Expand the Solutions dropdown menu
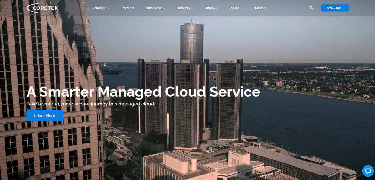 100,8
